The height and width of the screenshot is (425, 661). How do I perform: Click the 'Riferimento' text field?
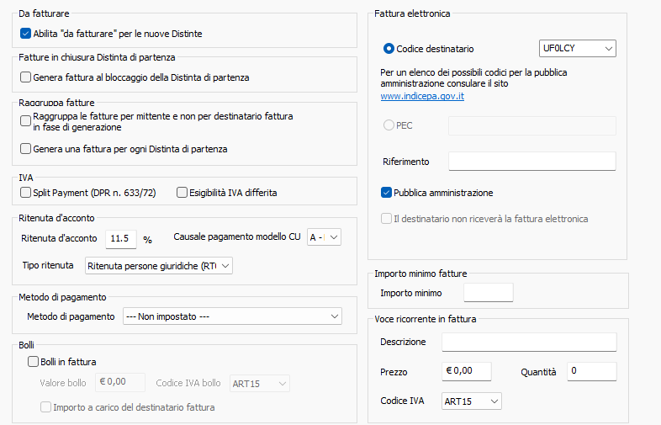point(531,161)
